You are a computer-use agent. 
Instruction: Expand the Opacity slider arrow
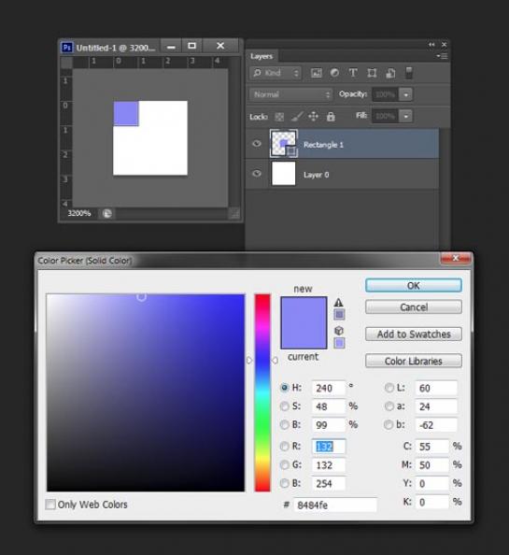(x=406, y=94)
